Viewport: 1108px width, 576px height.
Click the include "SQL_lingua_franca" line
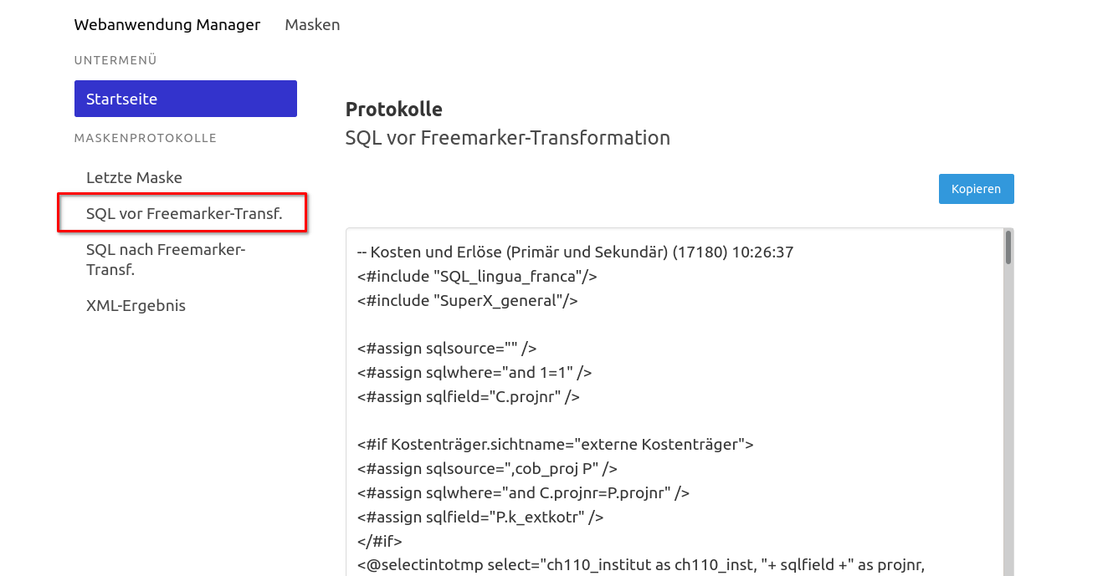pyautogui.click(x=477, y=276)
